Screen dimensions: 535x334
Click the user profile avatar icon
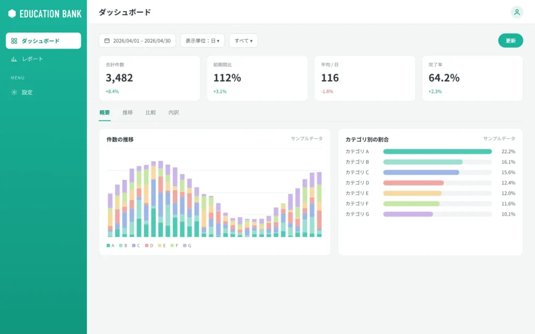click(517, 13)
